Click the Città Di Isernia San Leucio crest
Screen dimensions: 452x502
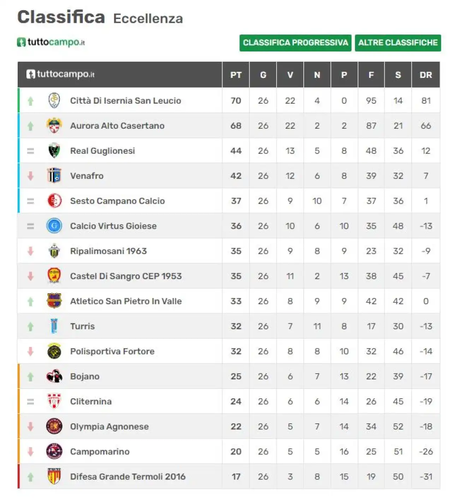point(54,100)
